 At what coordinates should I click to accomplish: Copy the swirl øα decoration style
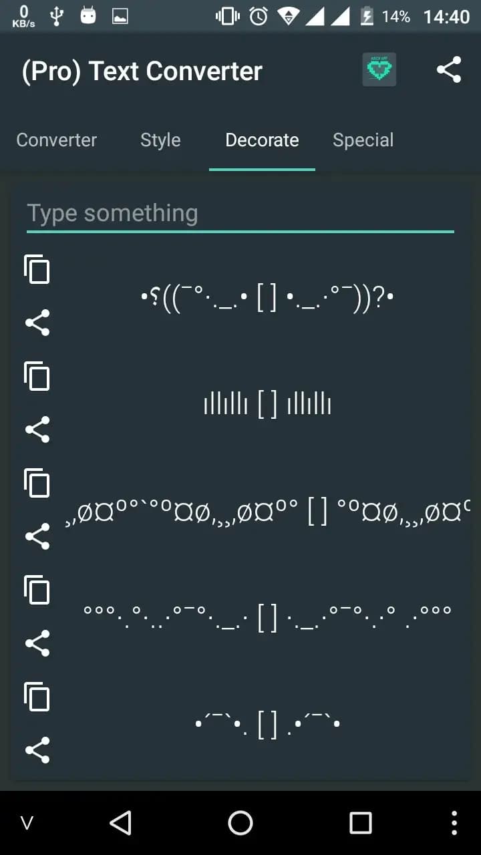click(37, 483)
